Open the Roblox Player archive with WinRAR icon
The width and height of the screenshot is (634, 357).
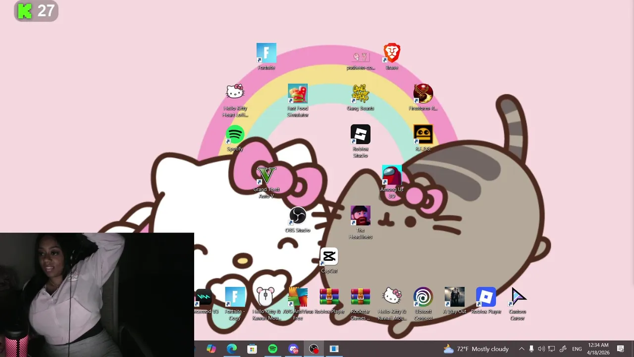tap(329, 300)
